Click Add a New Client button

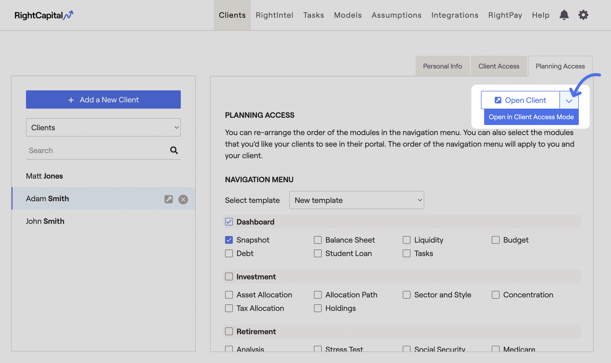click(103, 99)
